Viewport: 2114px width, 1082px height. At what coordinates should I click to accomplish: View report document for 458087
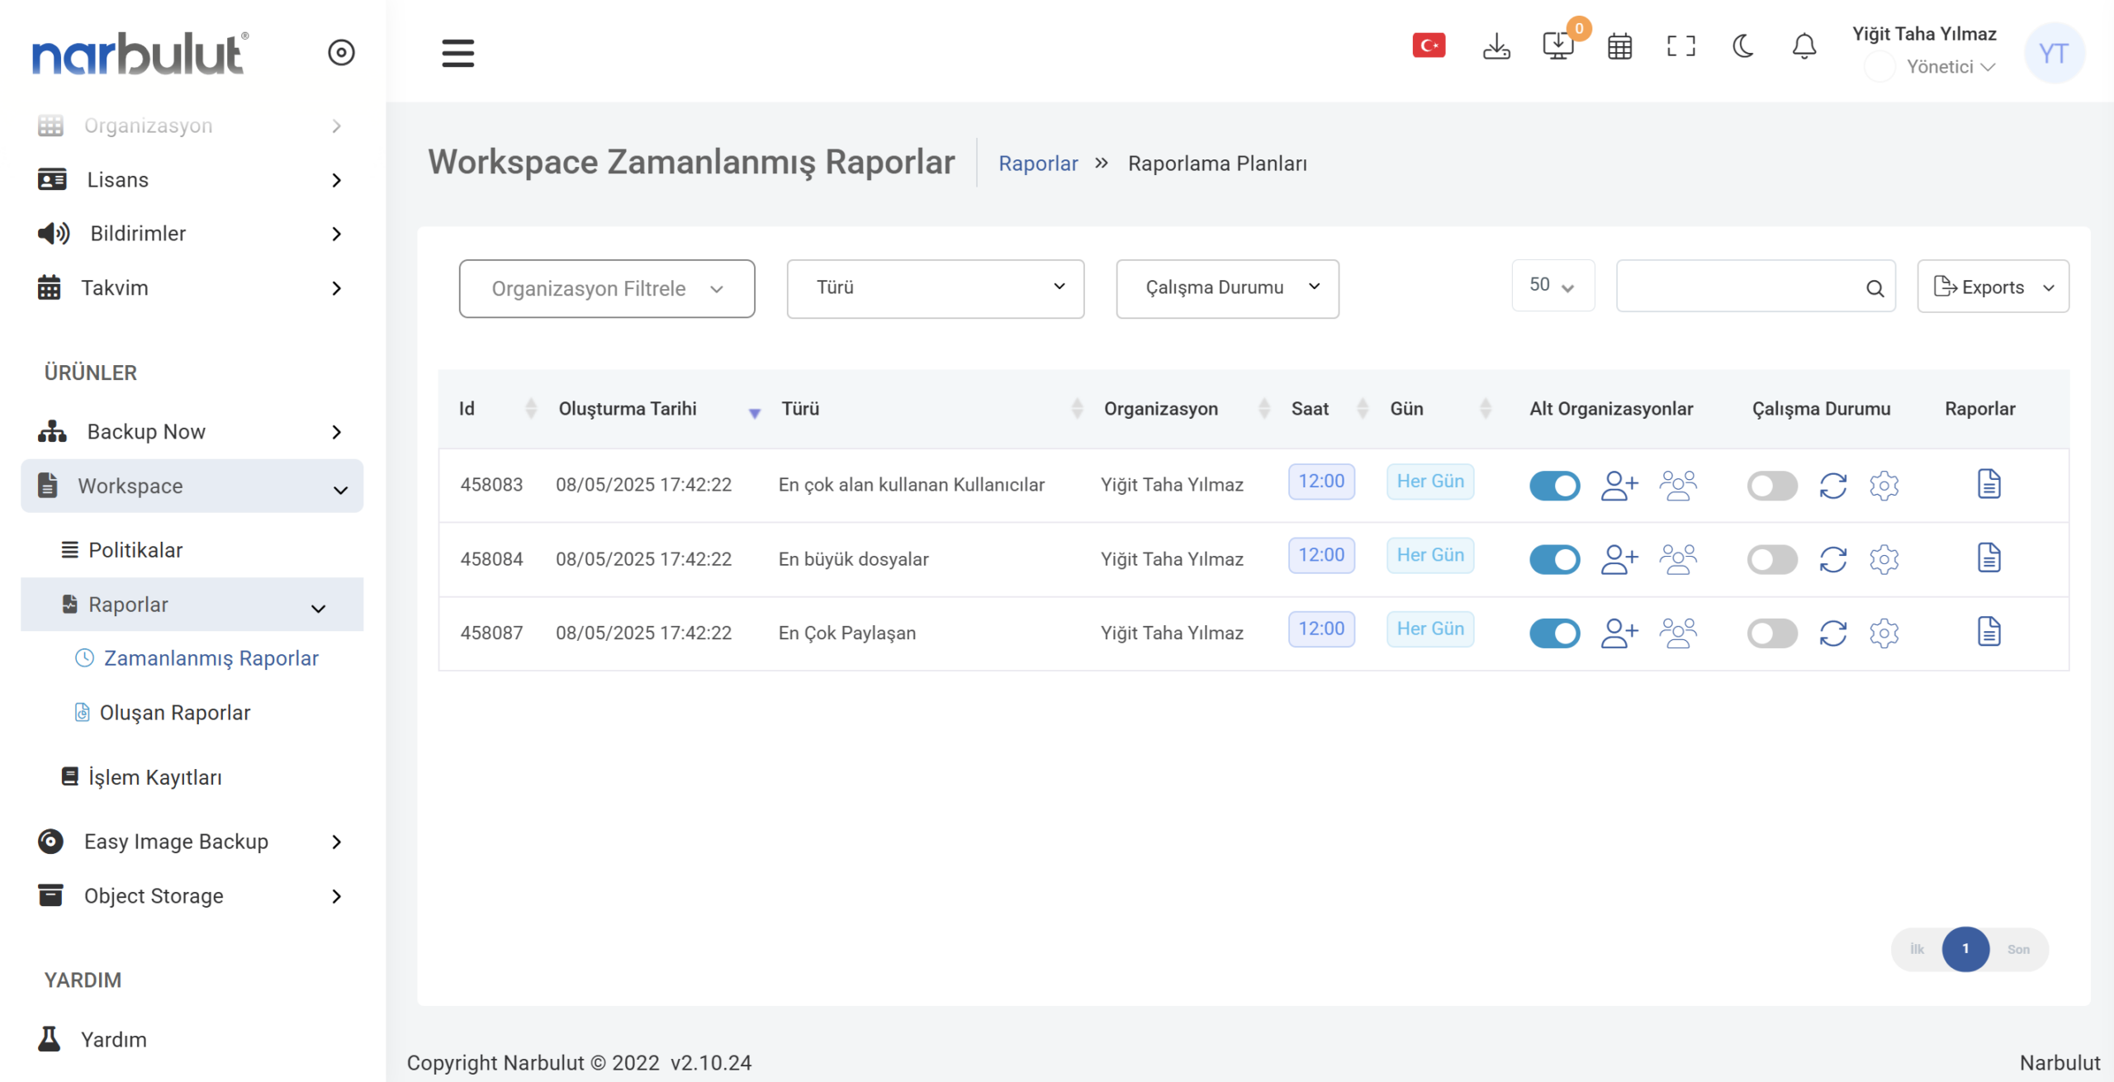[x=1988, y=632]
